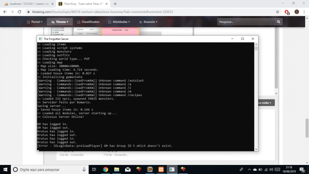Expand the Portal dropdown menu
Image resolution: width=309 pixels, height=174 pixels.
(35, 22)
